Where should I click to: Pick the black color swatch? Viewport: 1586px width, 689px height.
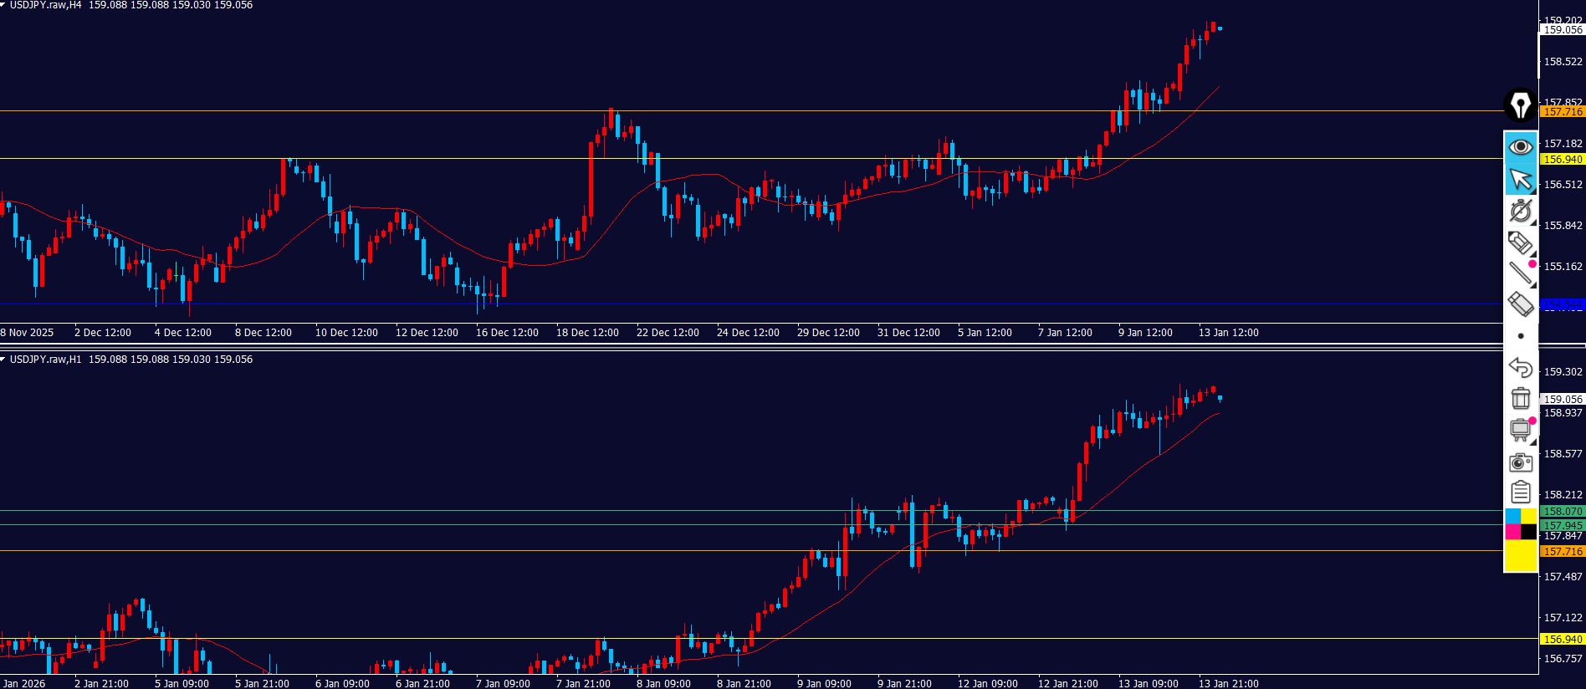point(1528,532)
